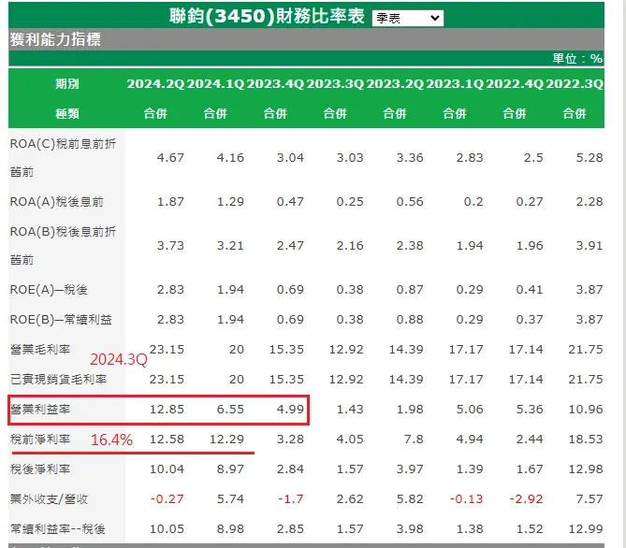Select the 業外收支/營收 row label
Viewport: 626px width, 548px height.
(x=49, y=499)
